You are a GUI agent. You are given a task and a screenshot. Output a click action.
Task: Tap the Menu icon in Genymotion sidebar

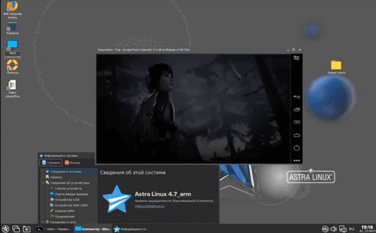click(x=297, y=122)
